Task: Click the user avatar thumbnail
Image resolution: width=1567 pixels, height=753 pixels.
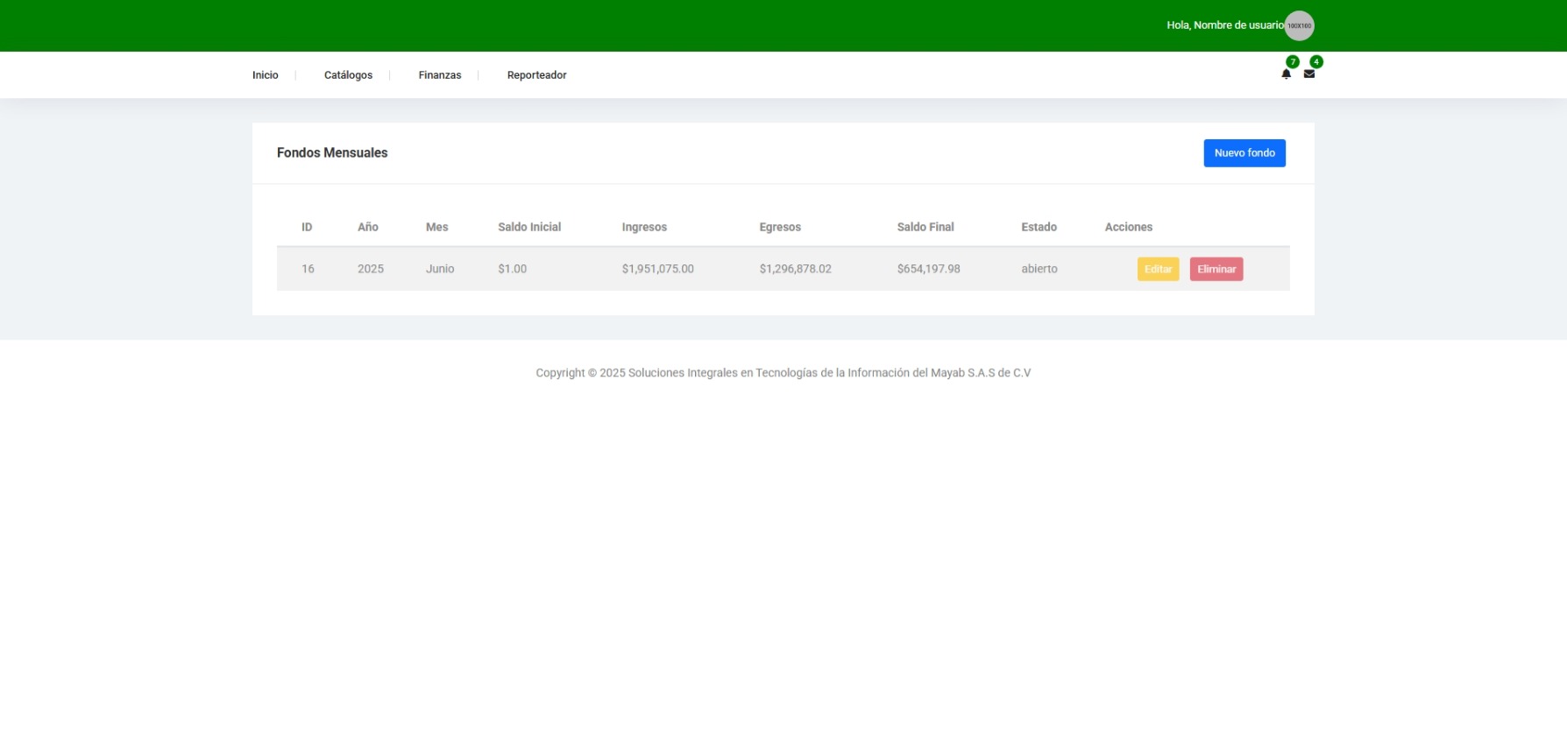Action: click(1299, 25)
